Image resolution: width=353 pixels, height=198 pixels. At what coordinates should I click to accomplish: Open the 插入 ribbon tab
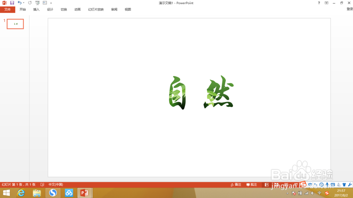tap(36, 10)
